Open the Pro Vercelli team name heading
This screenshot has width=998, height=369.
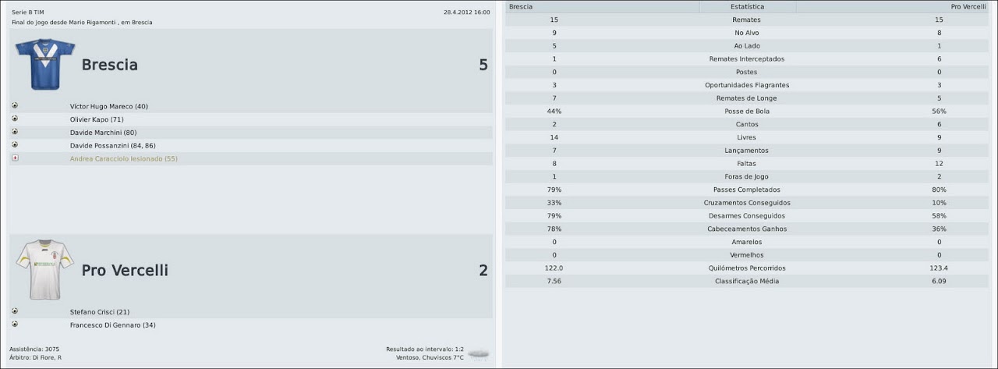pos(125,271)
